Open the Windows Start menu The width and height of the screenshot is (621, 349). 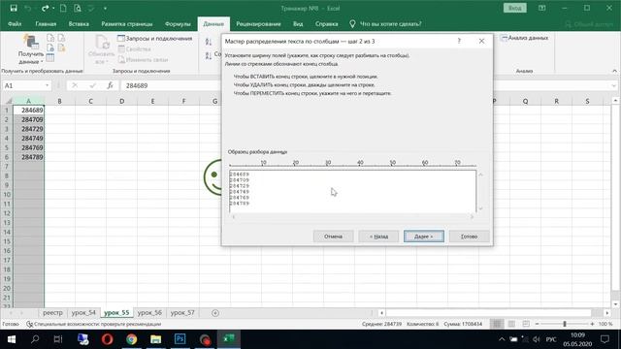click(x=11, y=339)
